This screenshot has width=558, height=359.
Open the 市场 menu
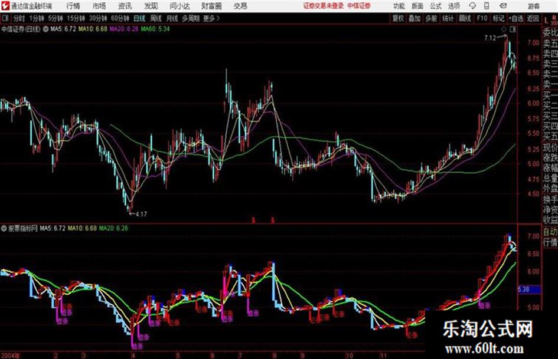pos(99,6)
